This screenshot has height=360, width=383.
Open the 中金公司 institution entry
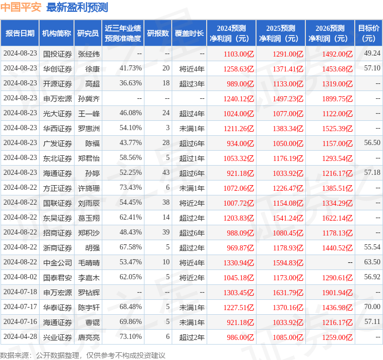[x=58, y=262]
